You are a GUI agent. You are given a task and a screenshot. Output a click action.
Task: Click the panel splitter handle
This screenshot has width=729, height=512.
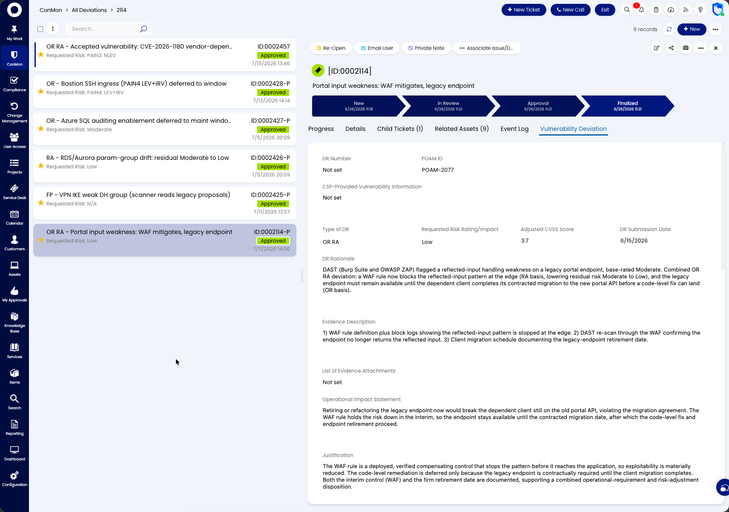[x=302, y=275]
